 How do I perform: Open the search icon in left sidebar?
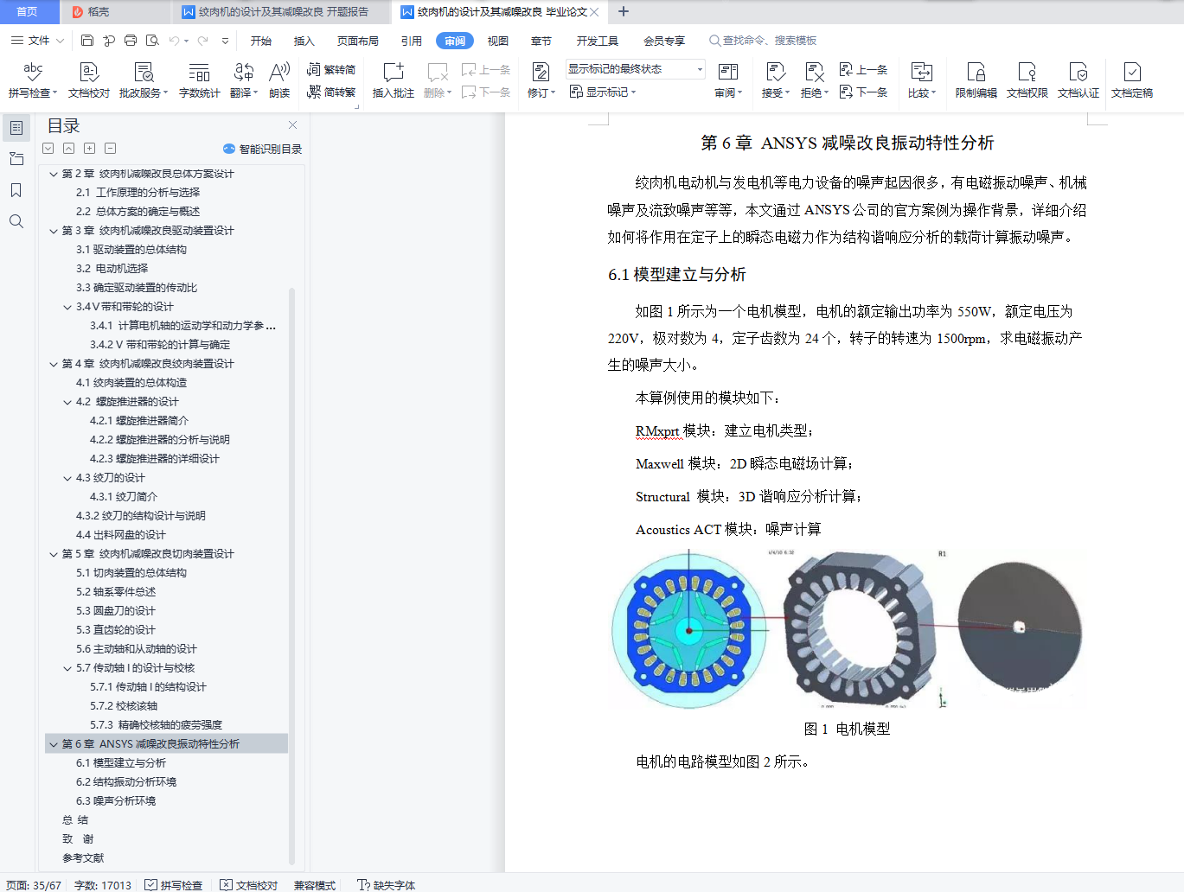pyautogui.click(x=16, y=221)
